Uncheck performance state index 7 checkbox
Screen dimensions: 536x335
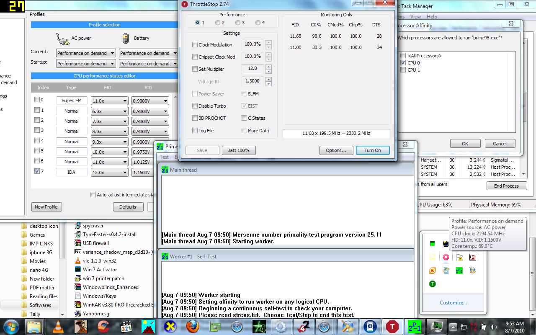pyautogui.click(x=37, y=171)
